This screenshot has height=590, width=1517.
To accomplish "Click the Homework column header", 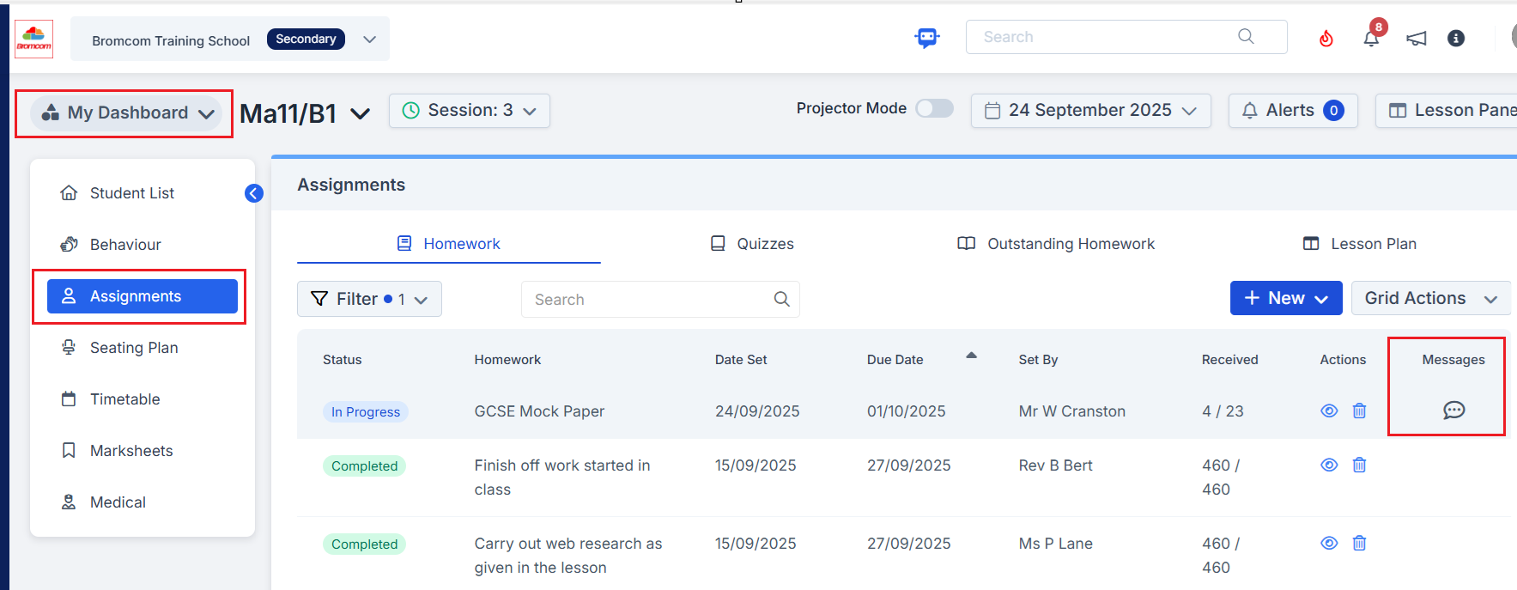I will (507, 360).
